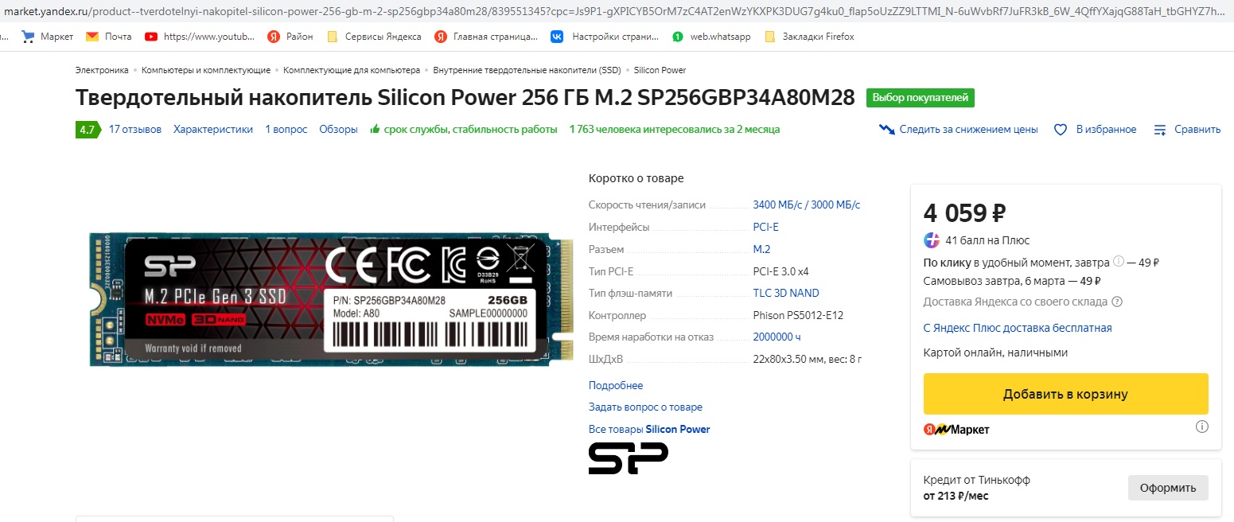Click the Оформить credit button
This screenshot has width=1234, height=522.
click(1168, 488)
